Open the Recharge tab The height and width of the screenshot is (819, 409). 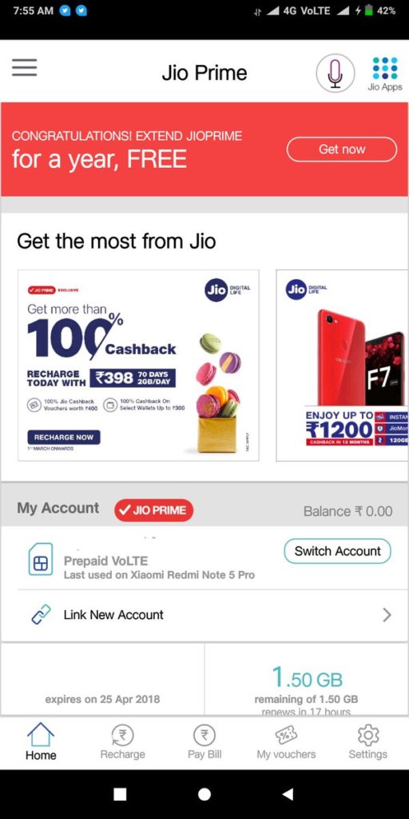click(x=122, y=741)
